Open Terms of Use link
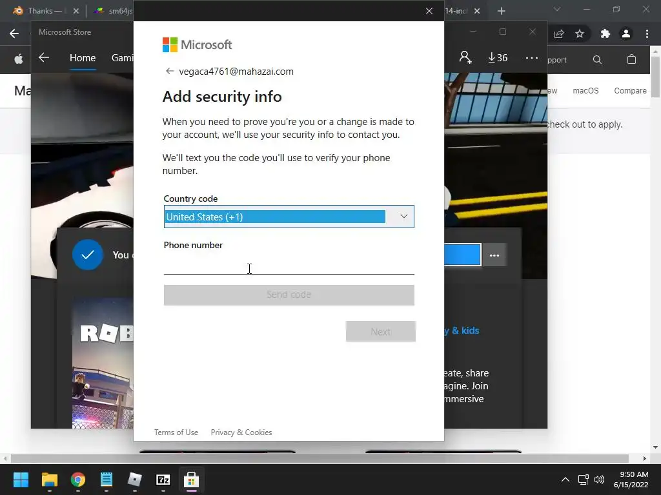The height and width of the screenshot is (495, 661). (x=176, y=432)
